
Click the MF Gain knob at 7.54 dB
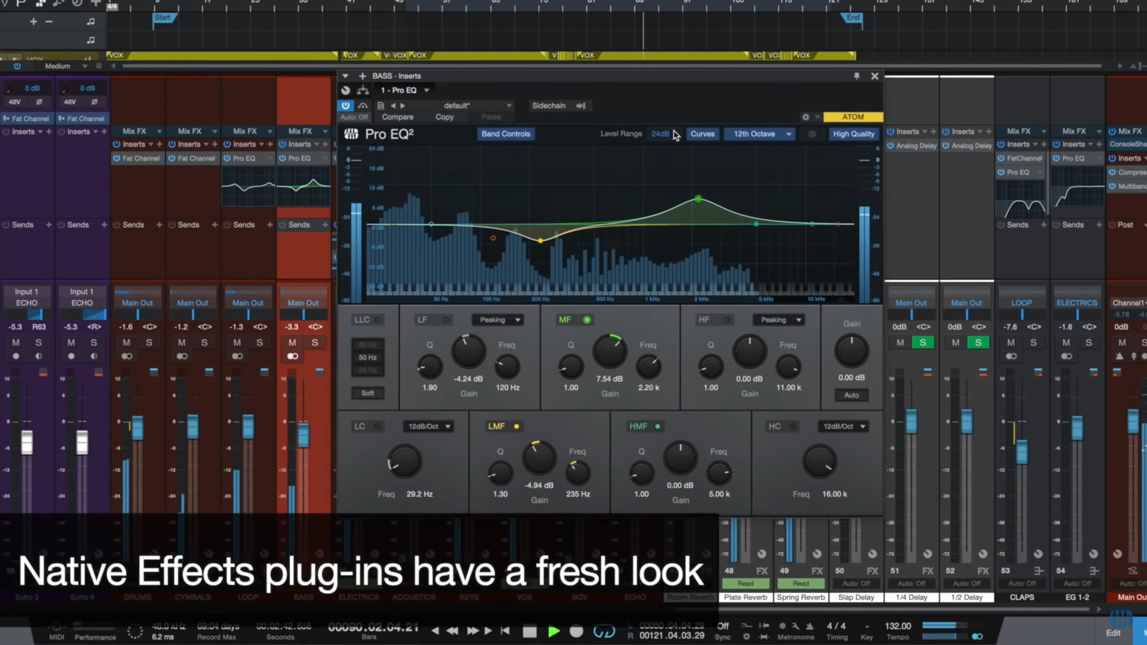tap(609, 351)
